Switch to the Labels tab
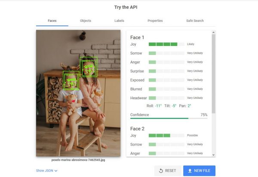The image size is (258, 177). coord(119,21)
